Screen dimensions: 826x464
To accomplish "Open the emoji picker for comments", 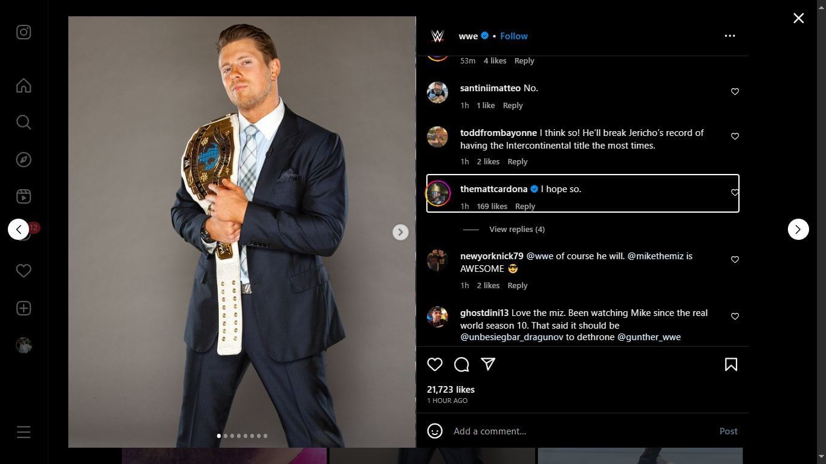I will point(435,431).
